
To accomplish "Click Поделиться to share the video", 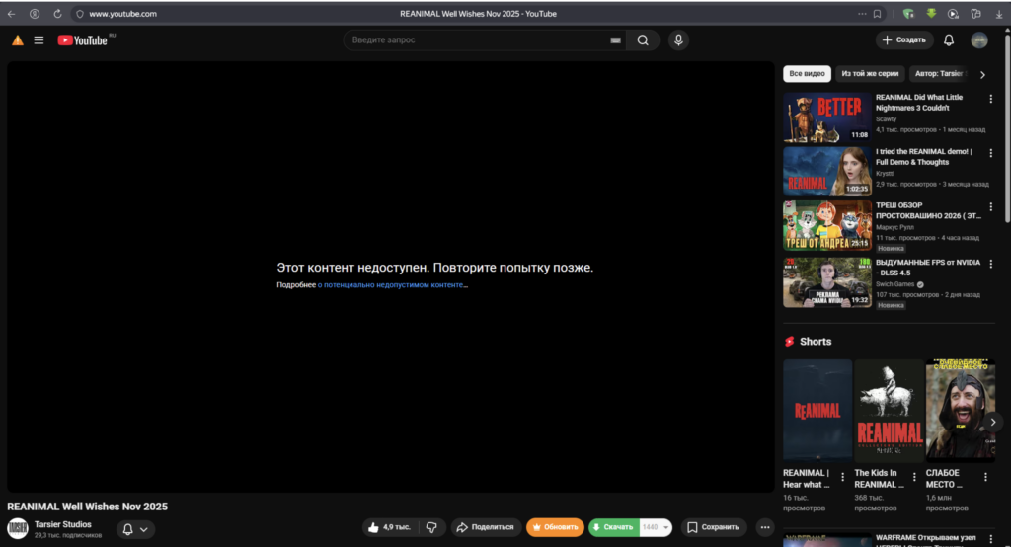I will [486, 527].
